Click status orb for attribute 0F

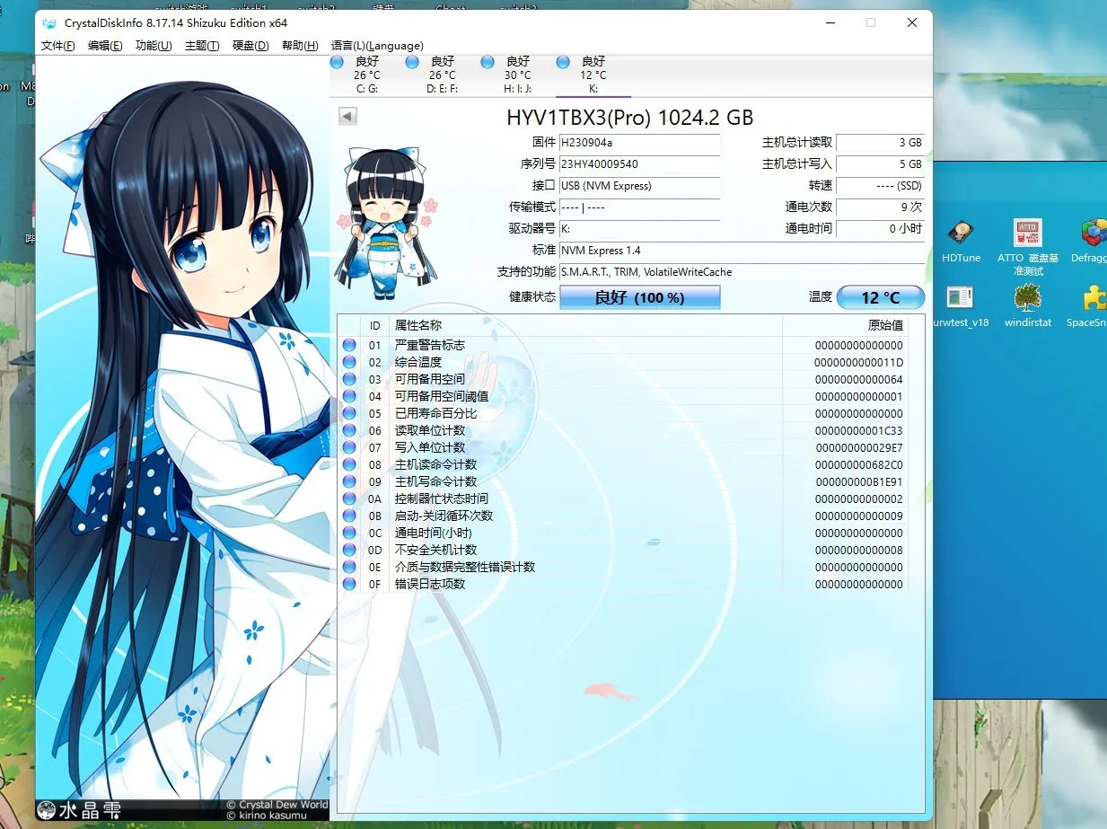(x=349, y=585)
